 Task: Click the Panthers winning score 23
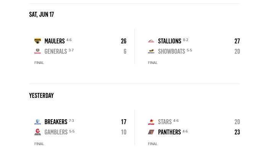click(x=237, y=132)
